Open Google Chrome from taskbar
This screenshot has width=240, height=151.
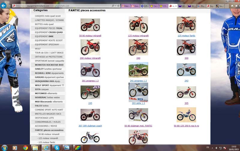tap(25, 148)
